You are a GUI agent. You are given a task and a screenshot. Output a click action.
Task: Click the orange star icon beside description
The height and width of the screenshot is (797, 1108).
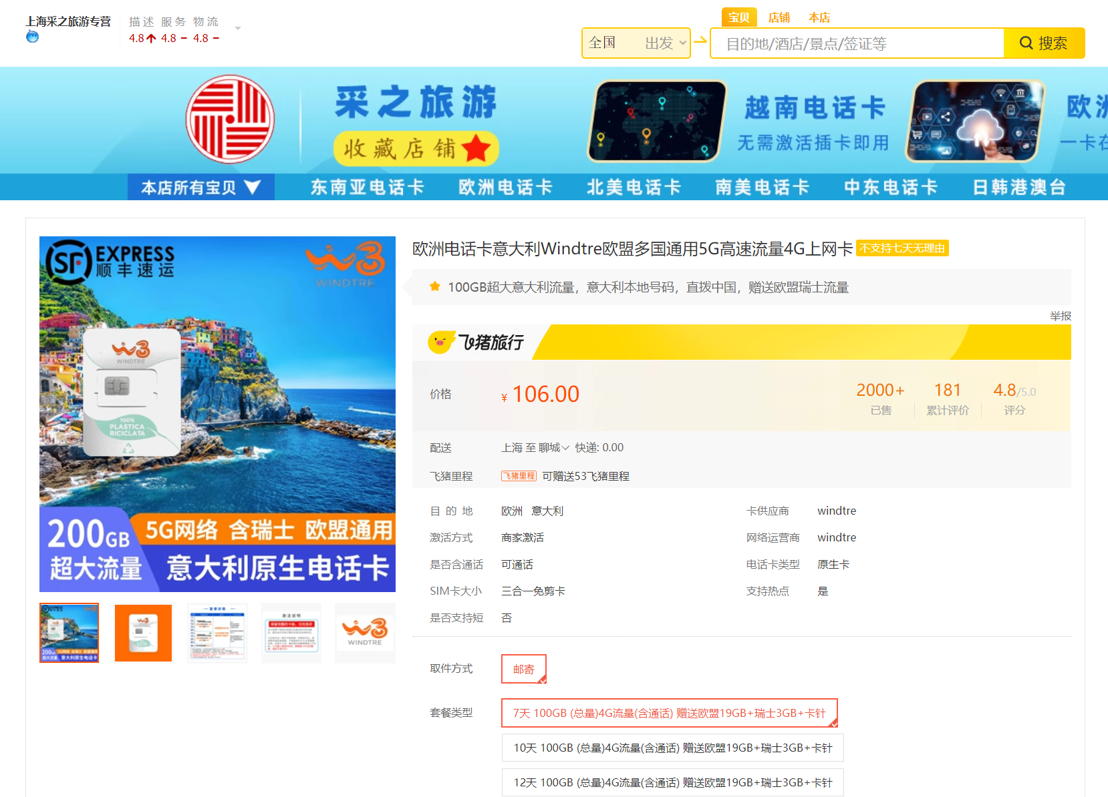tap(435, 287)
